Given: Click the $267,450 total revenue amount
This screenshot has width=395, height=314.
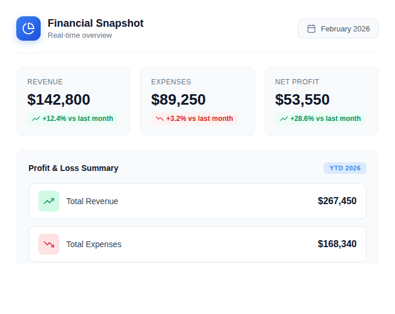Looking at the screenshot, I should click(x=337, y=201).
